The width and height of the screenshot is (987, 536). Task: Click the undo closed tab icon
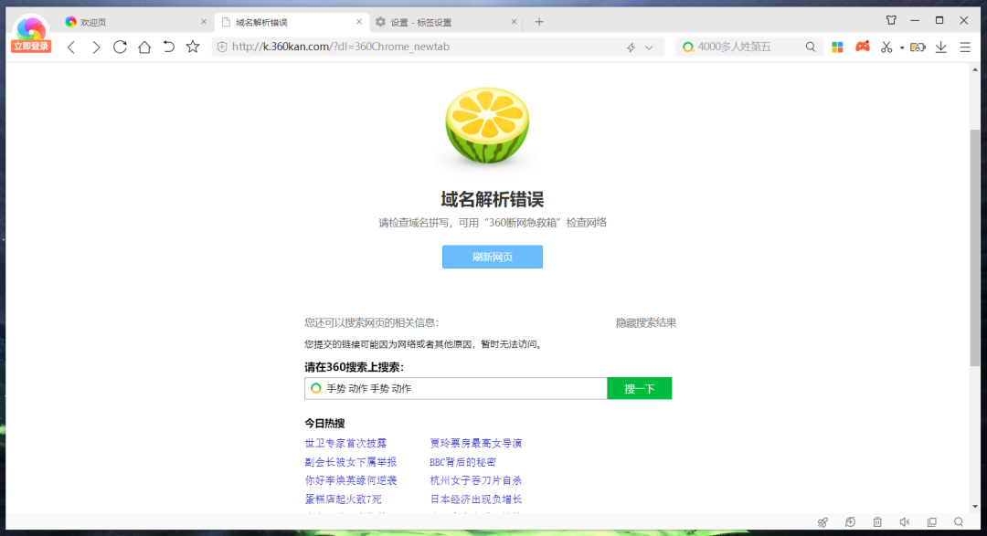click(x=168, y=47)
